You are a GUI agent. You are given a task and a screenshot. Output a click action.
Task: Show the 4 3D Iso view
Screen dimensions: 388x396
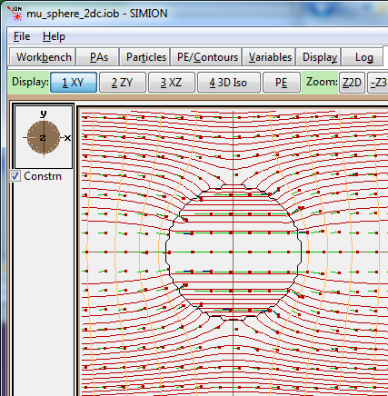click(229, 83)
